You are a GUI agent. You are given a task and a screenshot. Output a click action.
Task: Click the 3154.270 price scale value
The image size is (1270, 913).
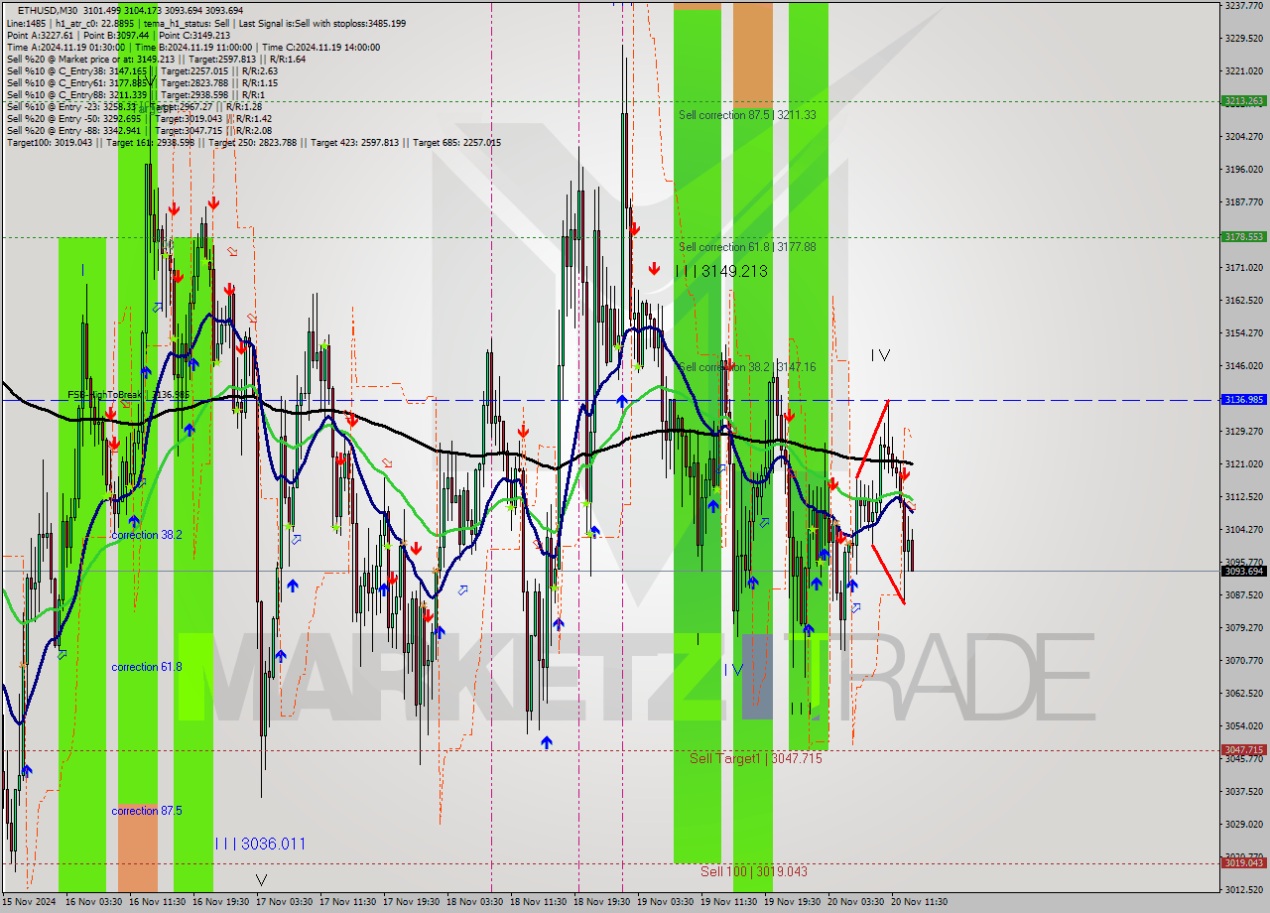1243,332
